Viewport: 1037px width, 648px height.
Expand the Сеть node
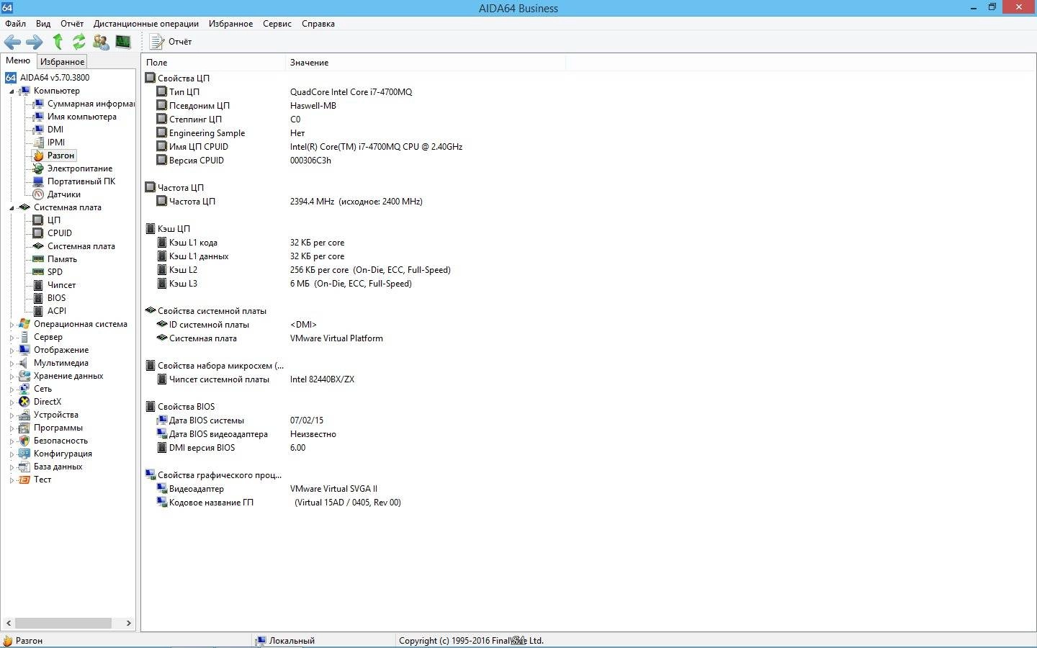pyautogui.click(x=12, y=390)
